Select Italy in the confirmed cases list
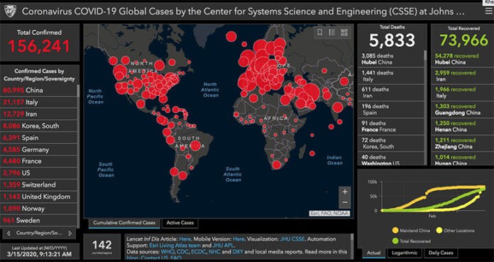This screenshot has width=494, height=262. pyautogui.click(x=39, y=102)
